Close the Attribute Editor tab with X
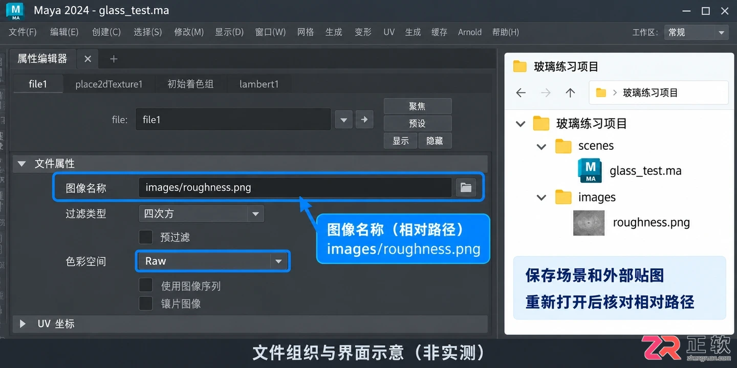The height and width of the screenshot is (368, 737). point(88,59)
